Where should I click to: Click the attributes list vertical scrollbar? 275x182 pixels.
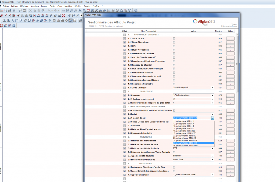coord(237,64)
